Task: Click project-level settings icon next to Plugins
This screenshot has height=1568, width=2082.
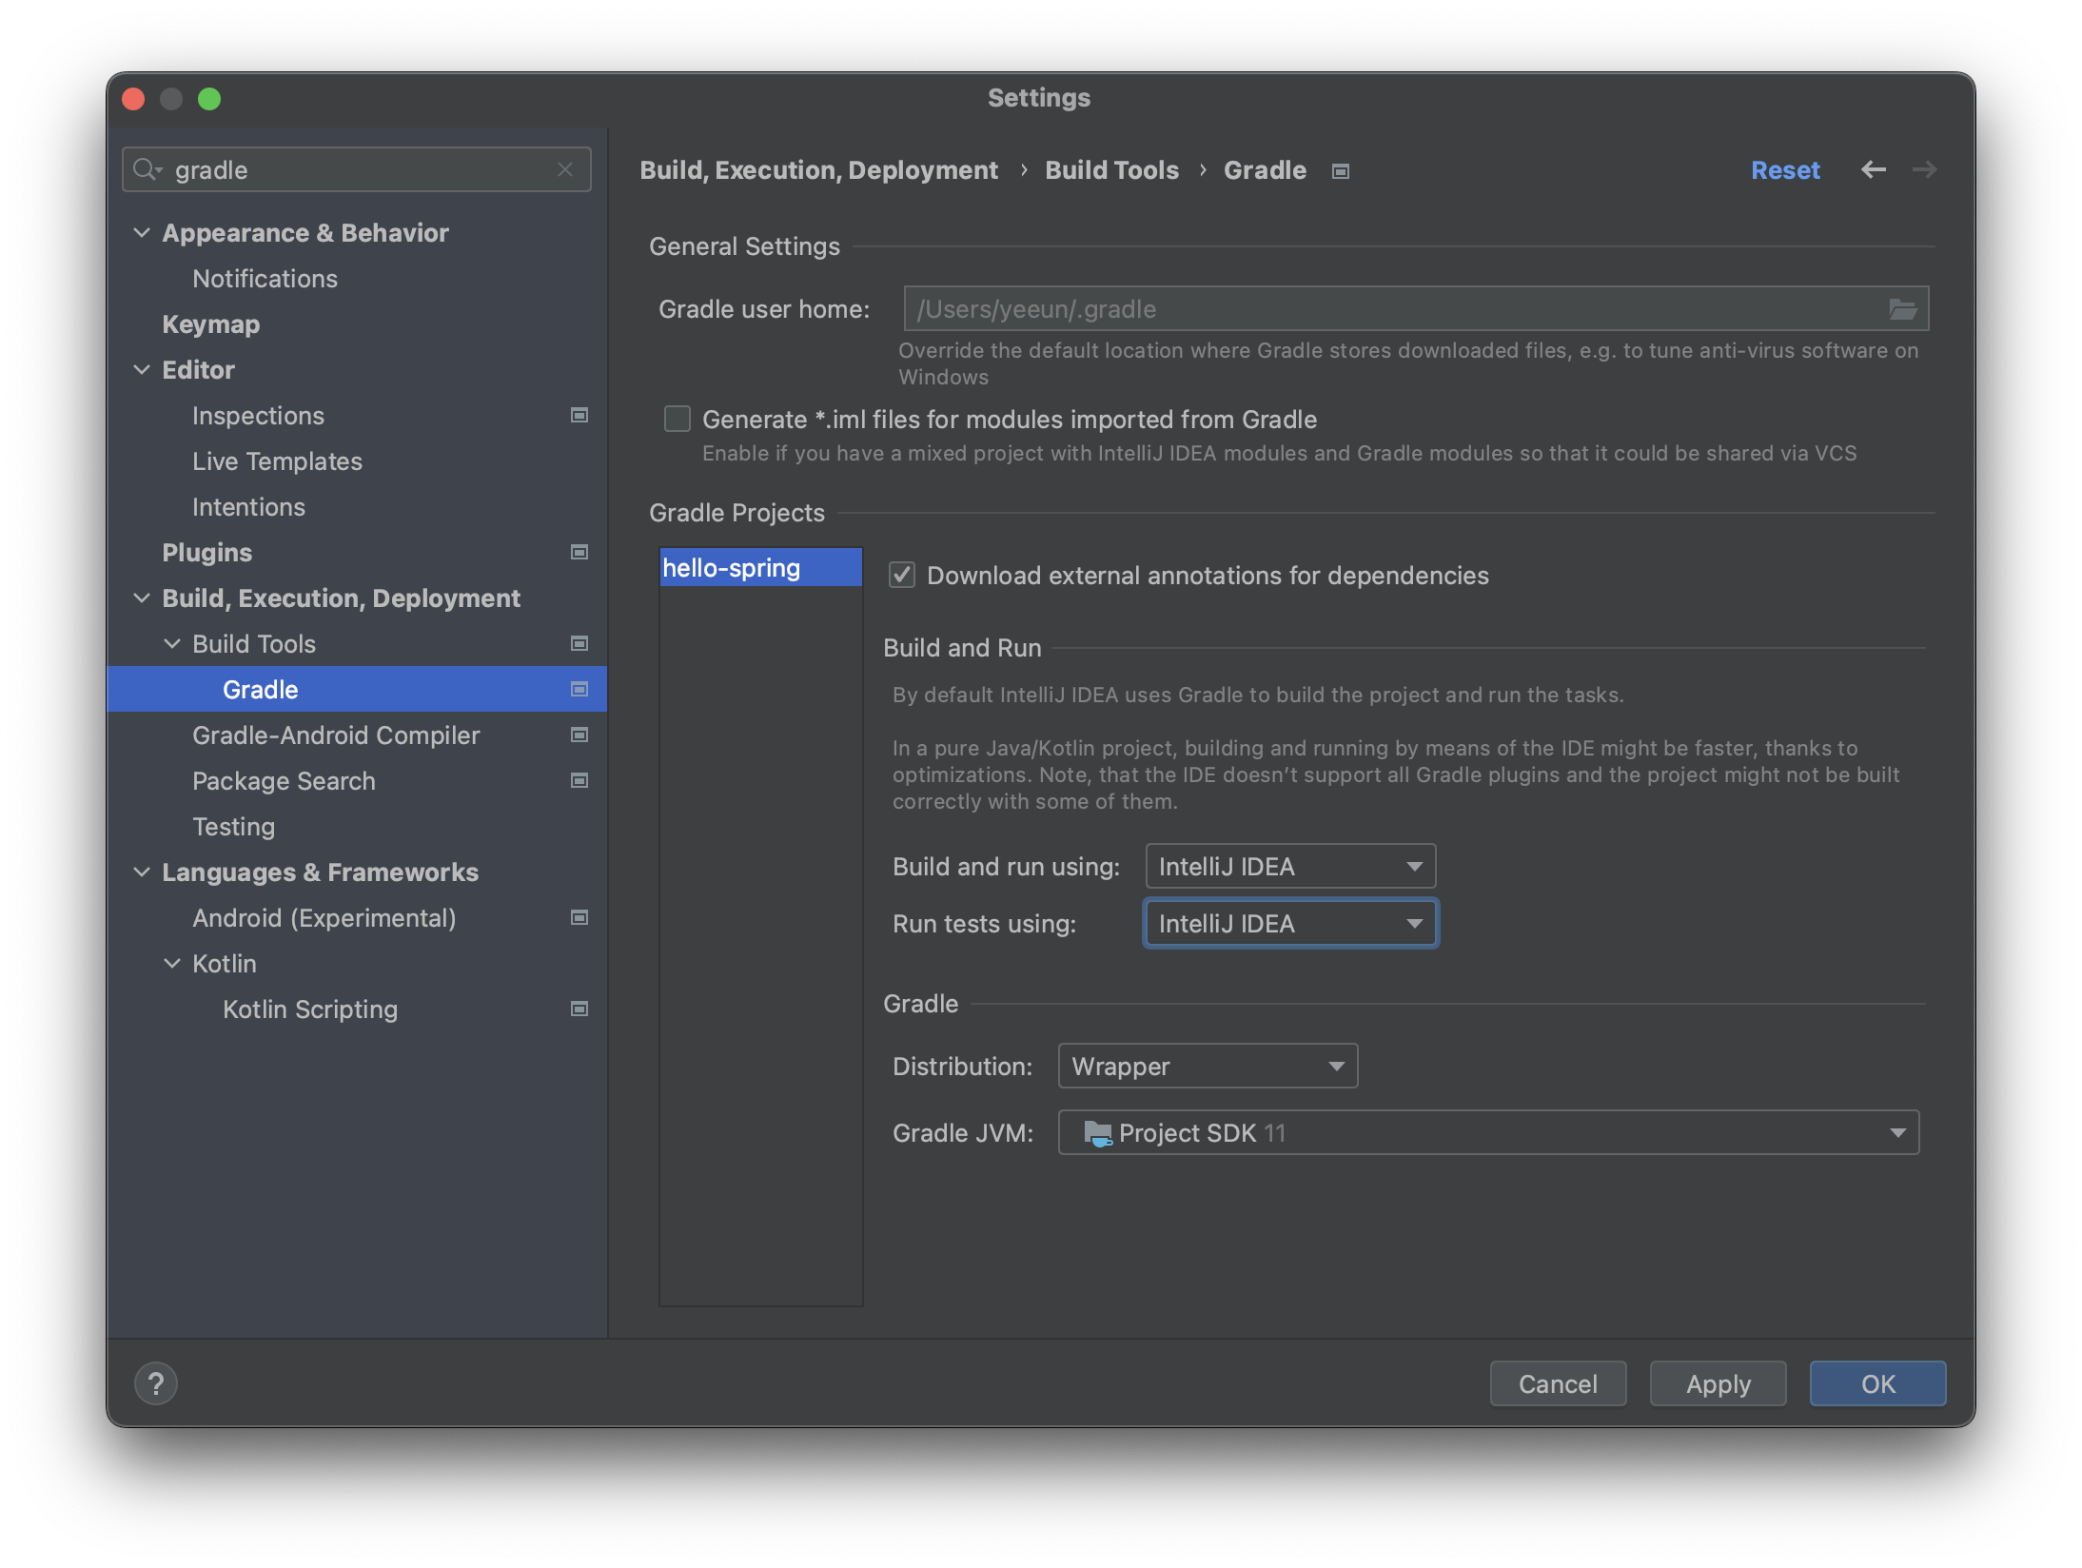Action: 579,553
